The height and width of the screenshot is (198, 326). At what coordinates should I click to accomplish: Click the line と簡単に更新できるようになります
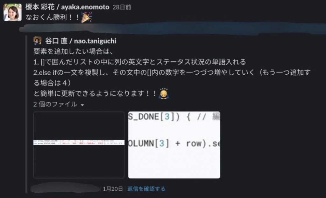pyautogui.click(x=95, y=94)
